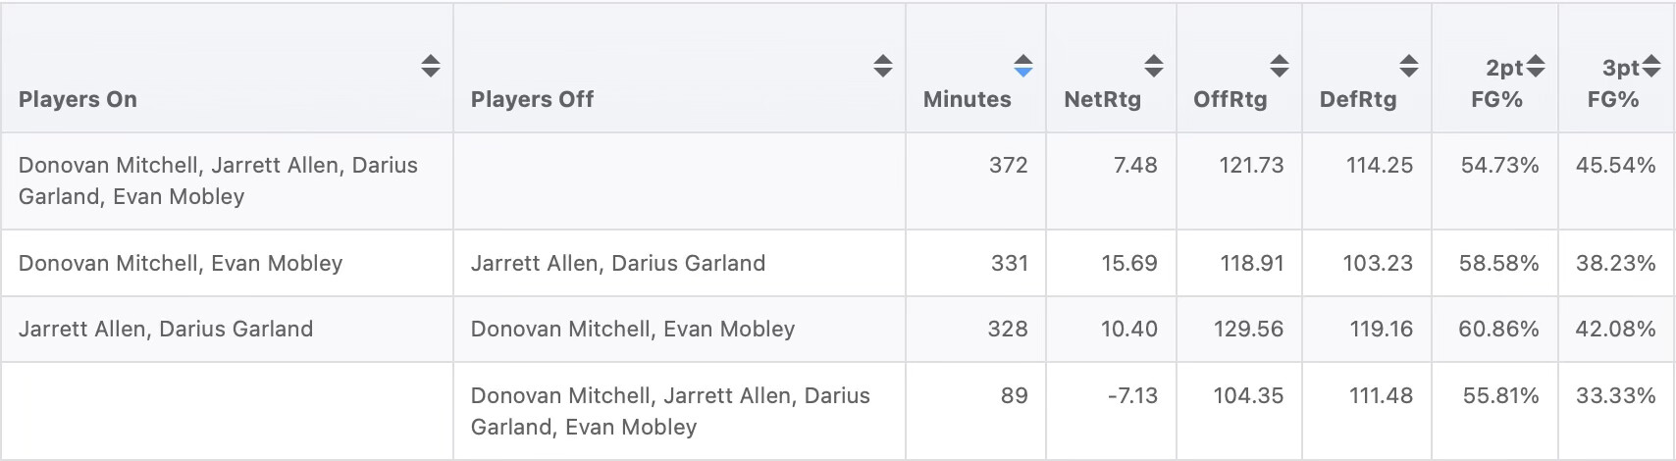Sort table by Players Off header text
This screenshot has width=1676, height=461.
(532, 99)
